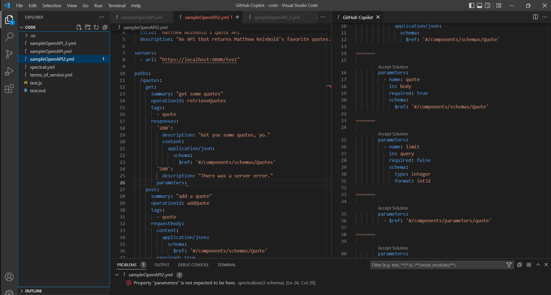Toggle problems view as table or tree
551x295 pixels.
(529, 265)
